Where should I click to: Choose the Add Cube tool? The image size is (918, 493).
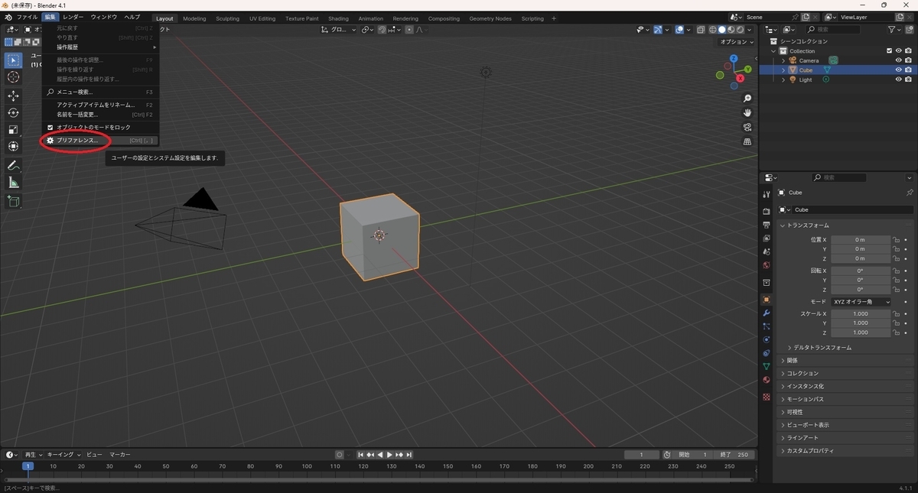13,202
